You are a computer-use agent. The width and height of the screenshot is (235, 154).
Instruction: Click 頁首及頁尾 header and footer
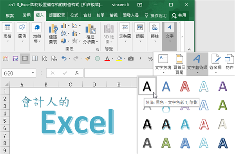[x=179, y=64]
